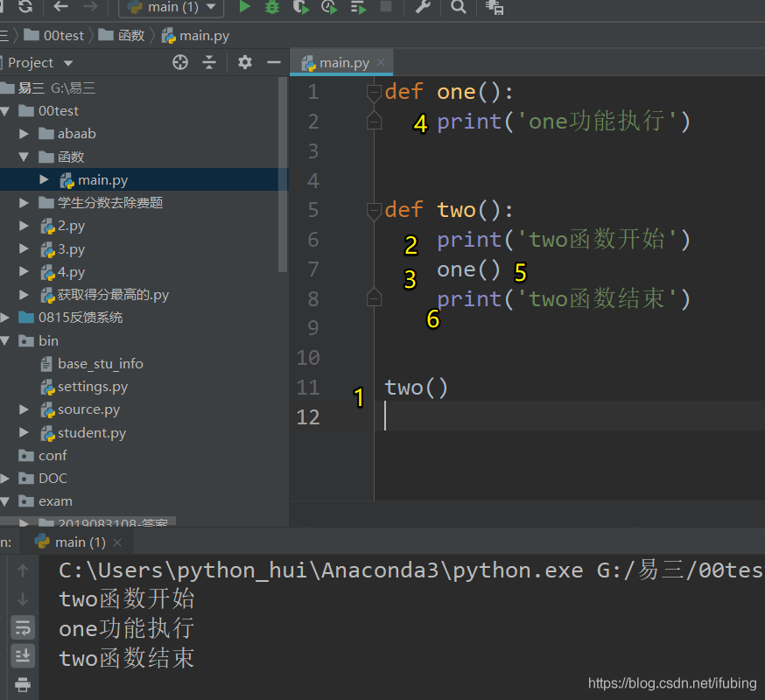Open the rightmost toolbar icon after search
Screen dimensions: 765x700
495,7
